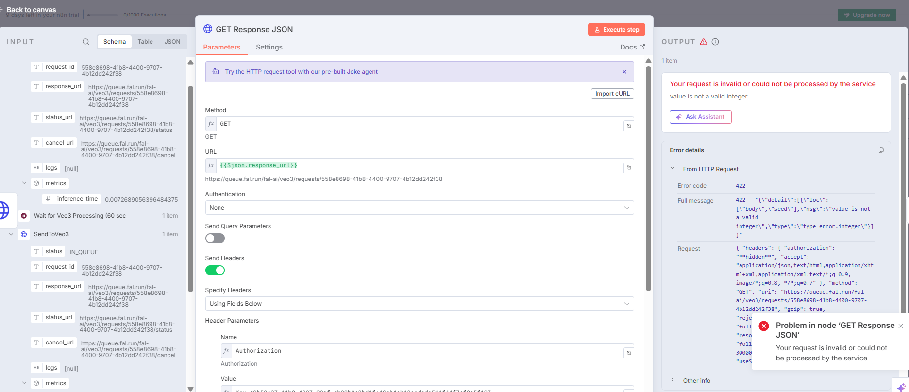
Task: Copy error details with the copy icon
Action: (881, 150)
